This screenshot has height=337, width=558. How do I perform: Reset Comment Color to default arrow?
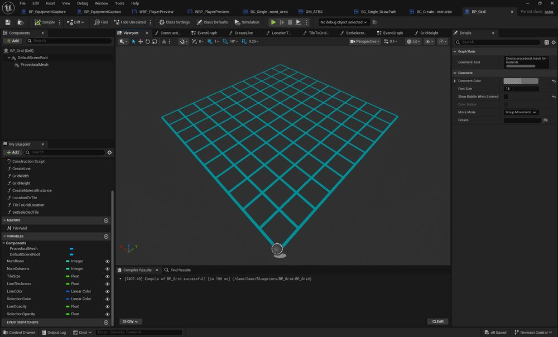click(x=554, y=81)
